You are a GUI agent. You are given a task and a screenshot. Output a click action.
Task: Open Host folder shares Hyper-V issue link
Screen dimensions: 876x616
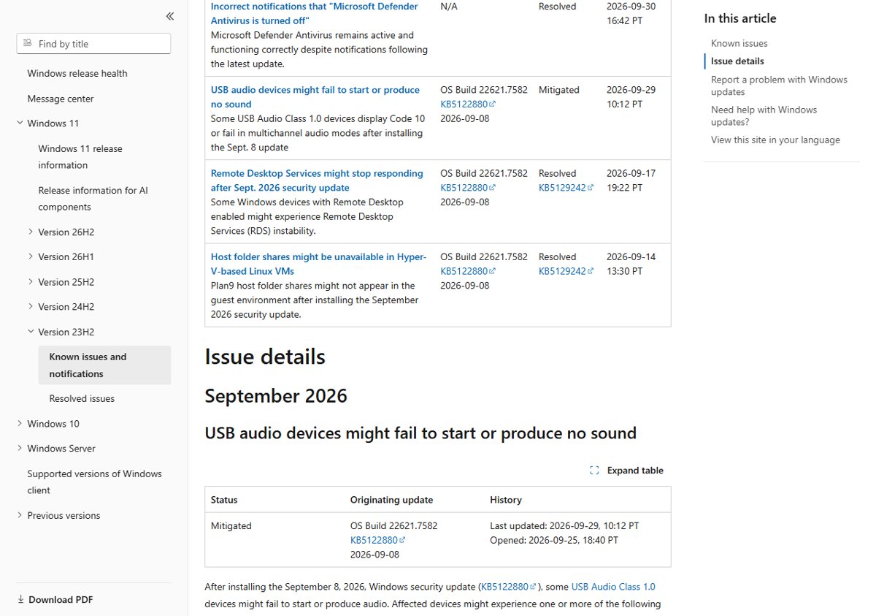pos(318,264)
